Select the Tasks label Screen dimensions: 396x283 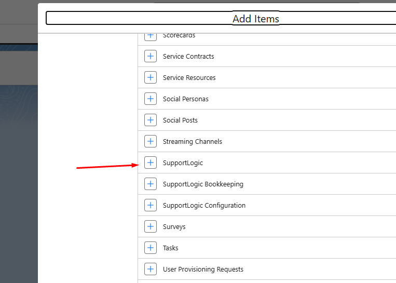point(170,248)
